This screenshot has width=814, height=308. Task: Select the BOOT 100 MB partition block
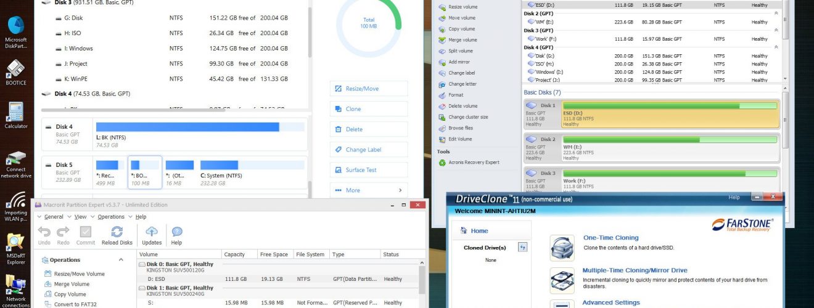(145, 172)
